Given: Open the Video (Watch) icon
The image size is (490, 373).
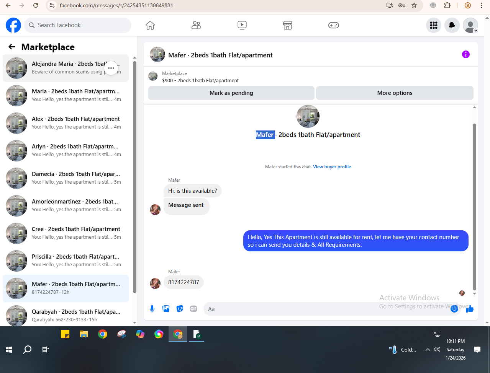Looking at the screenshot, I should point(242,25).
